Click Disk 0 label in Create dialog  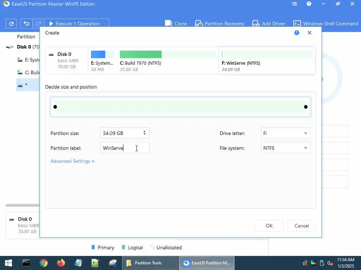tap(64, 54)
